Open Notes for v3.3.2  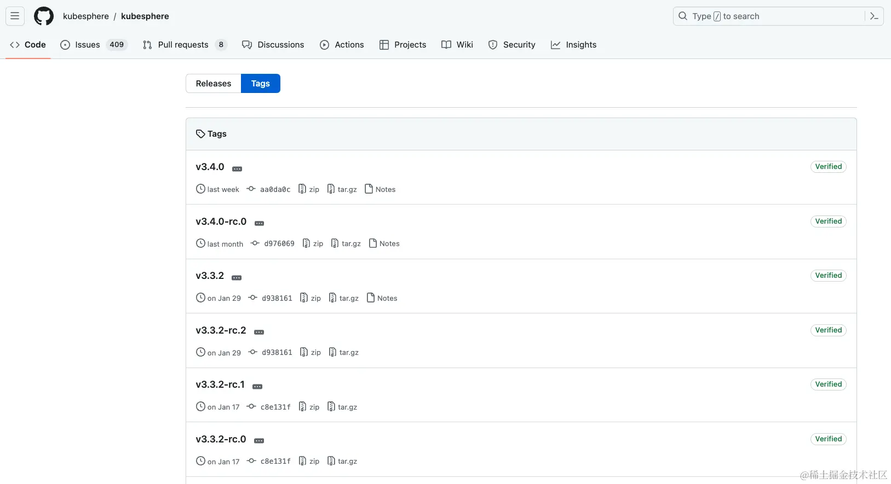pyautogui.click(x=382, y=298)
